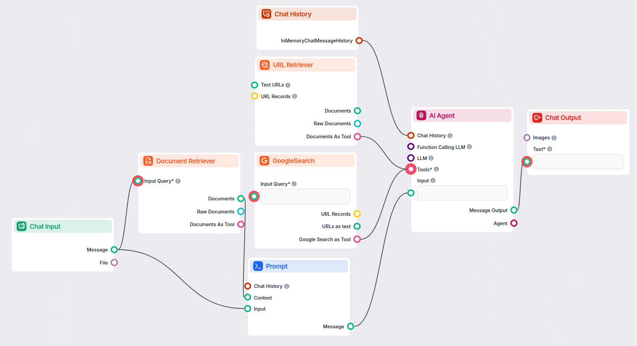Image resolution: width=637 pixels, height=346 pixels.
Task: Select URL Retriever Raw Documents output port
Action: click(x=357, y=124)
